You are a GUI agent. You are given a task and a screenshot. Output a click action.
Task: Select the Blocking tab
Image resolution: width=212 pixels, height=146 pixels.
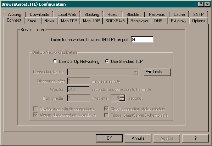click(x=92, y=14)
